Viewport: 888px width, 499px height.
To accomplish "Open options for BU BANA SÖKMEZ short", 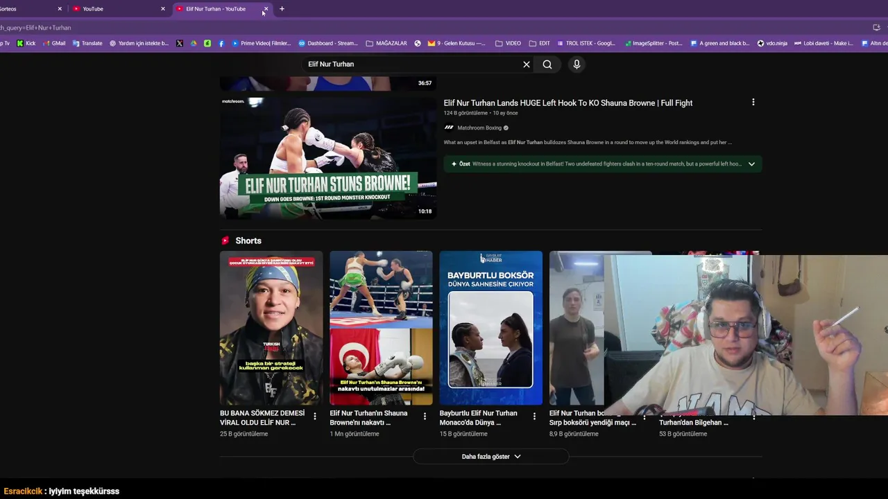I will [x=315, y=417].
